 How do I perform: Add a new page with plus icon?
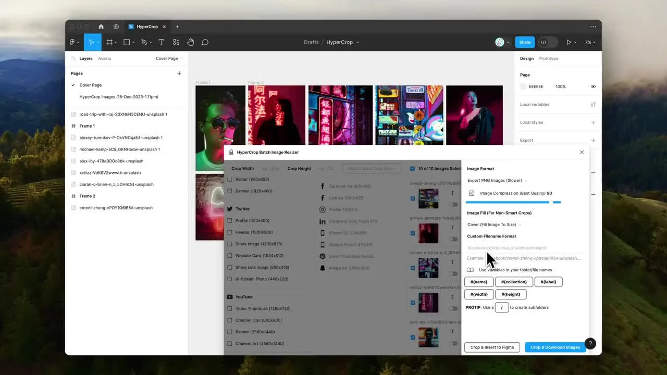(x=179, y=73)
